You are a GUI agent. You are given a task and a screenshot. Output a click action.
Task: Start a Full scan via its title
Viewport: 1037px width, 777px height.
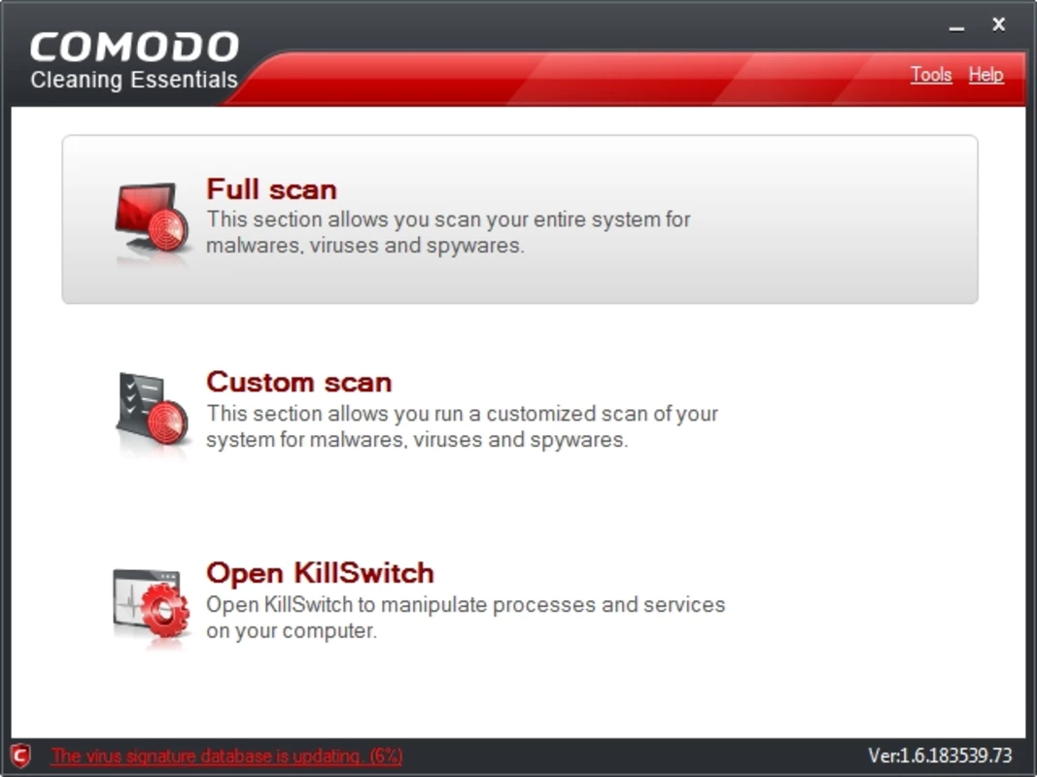coord(272,189)
